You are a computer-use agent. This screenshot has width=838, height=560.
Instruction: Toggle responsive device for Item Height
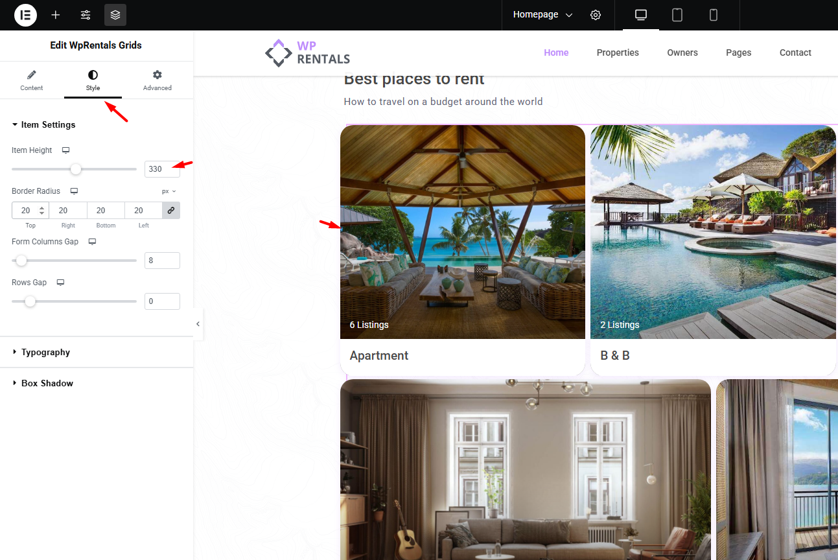(x=65, y=150)
